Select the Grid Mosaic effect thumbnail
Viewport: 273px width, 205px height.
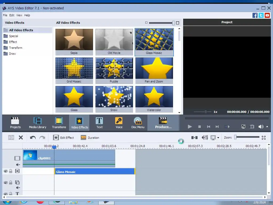tap(74, 70)
